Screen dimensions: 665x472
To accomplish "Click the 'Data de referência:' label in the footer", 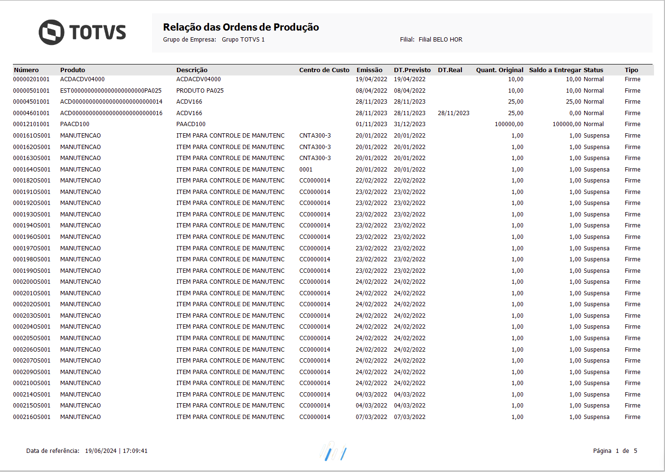I will [x=53, y=451].
